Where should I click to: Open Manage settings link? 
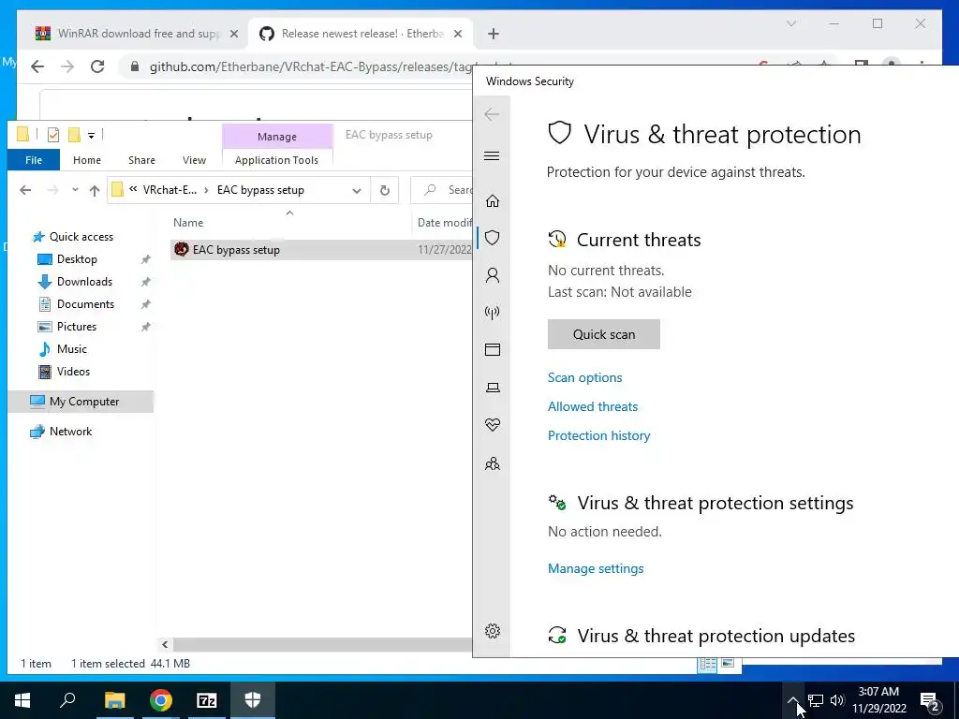596,568
